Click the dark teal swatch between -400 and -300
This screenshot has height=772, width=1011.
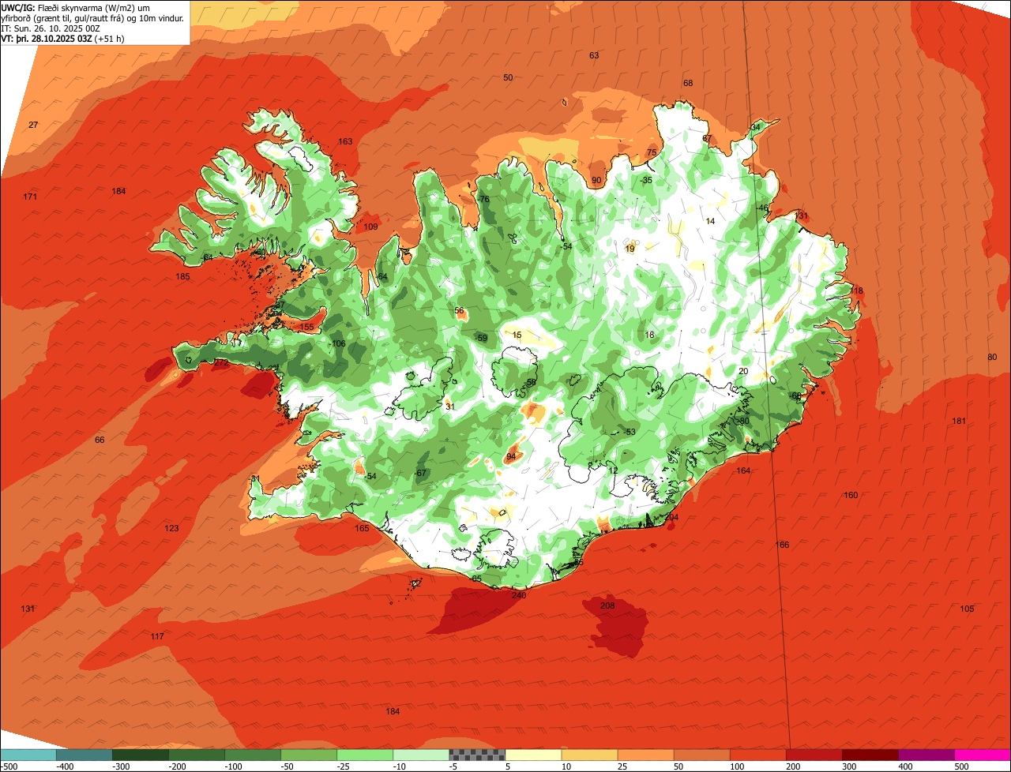click(85, 755)
